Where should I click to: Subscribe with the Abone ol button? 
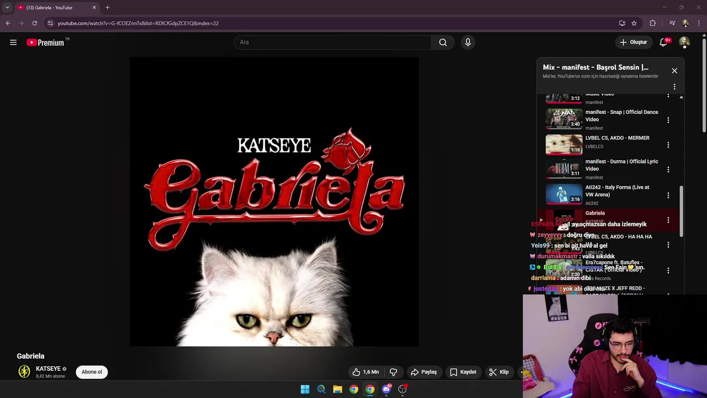click(x=92, y=372)
